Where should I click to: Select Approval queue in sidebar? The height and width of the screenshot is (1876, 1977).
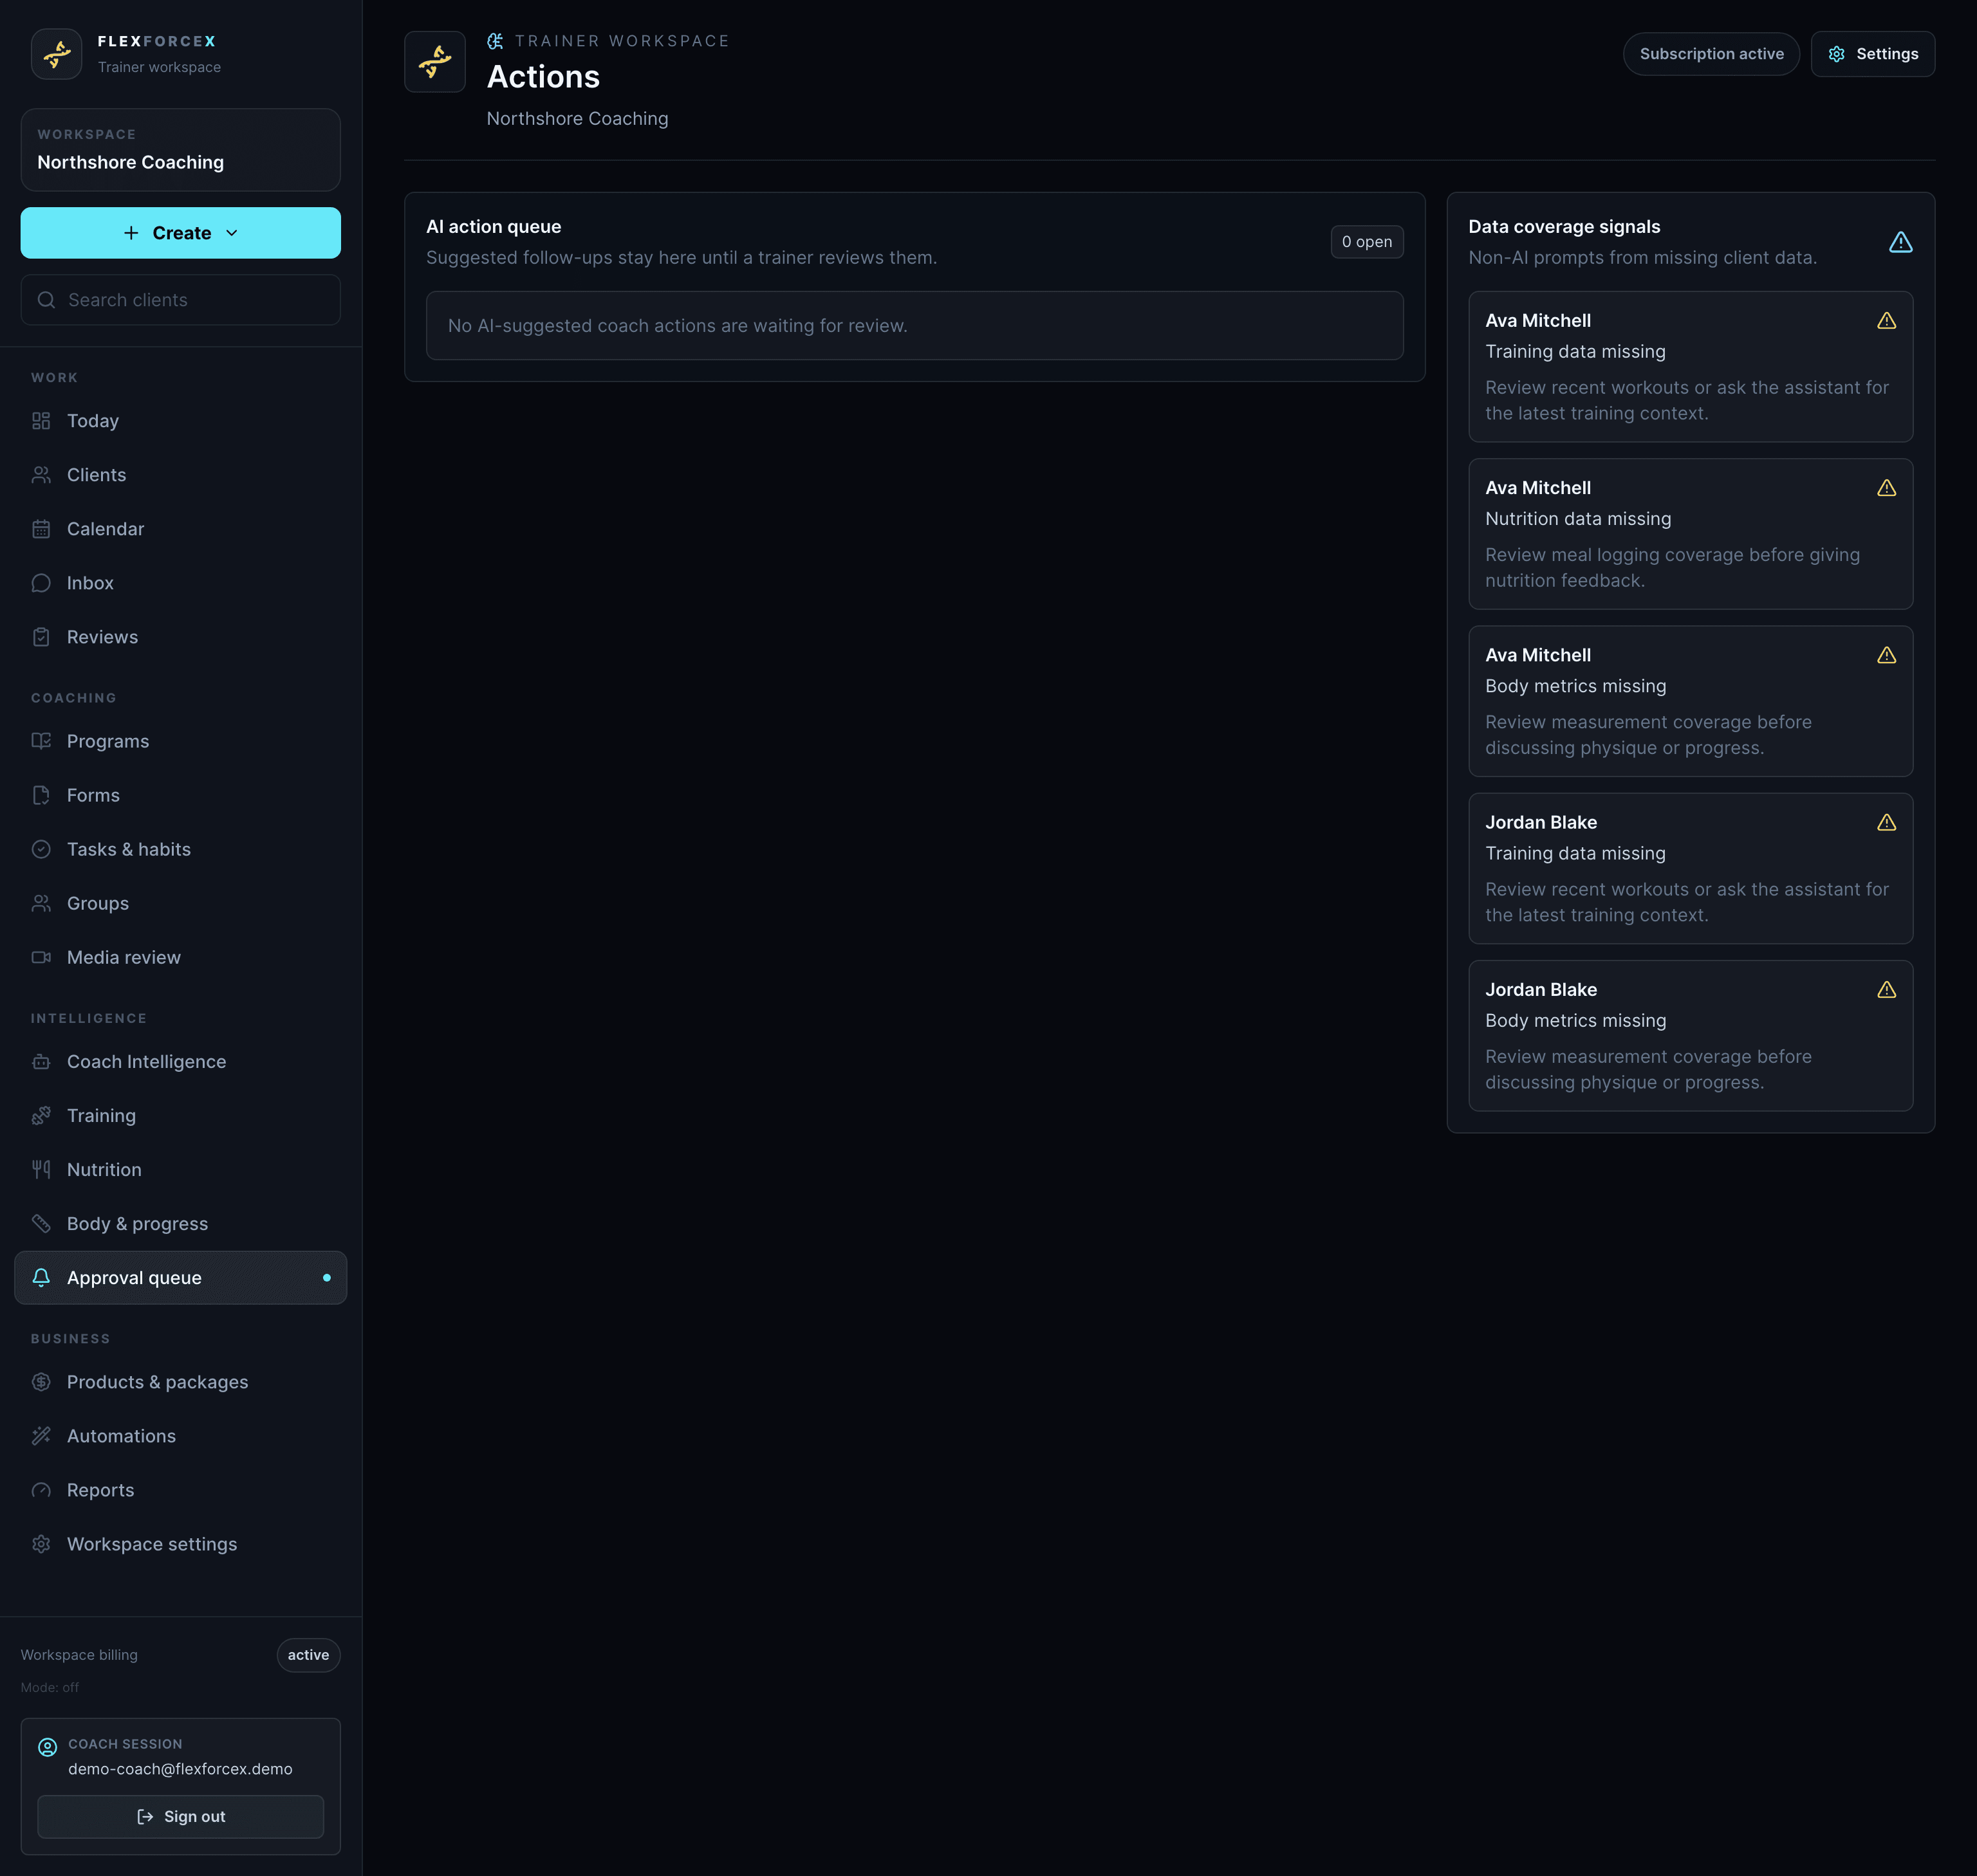pyautogui.click(x=180, y=1278)
